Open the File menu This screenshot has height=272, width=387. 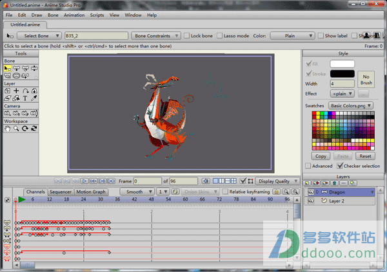coord(9,15)
